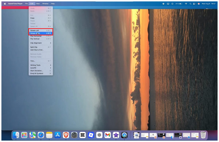Image resolution: width=219 pixels, height=142 pixels.
Task: Open the File menu
Action: coord(26,4)
